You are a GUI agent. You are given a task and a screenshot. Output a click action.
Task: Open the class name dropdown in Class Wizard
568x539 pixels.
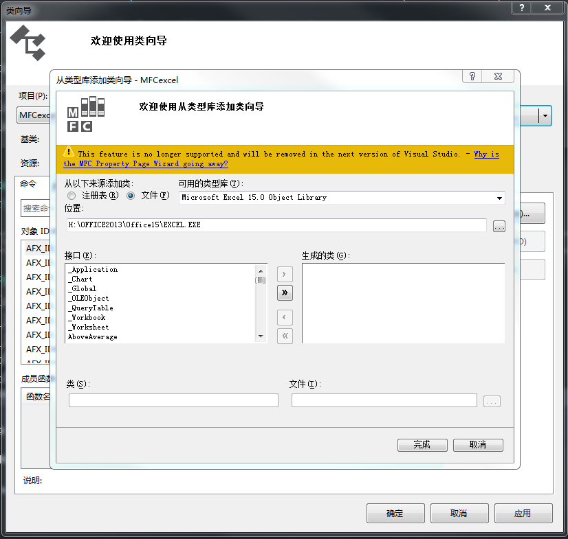545,116
